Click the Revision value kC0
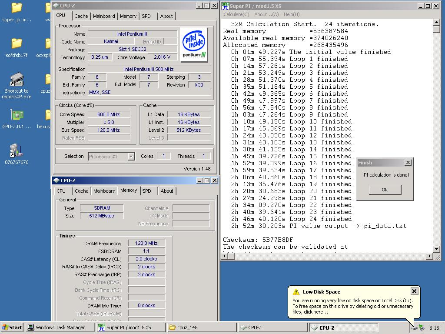 [199, 85]
